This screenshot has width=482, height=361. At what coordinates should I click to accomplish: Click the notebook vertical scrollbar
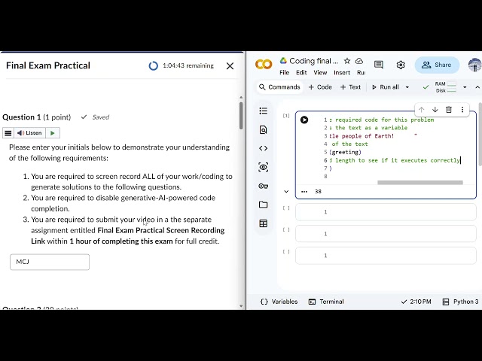point(480,135)
